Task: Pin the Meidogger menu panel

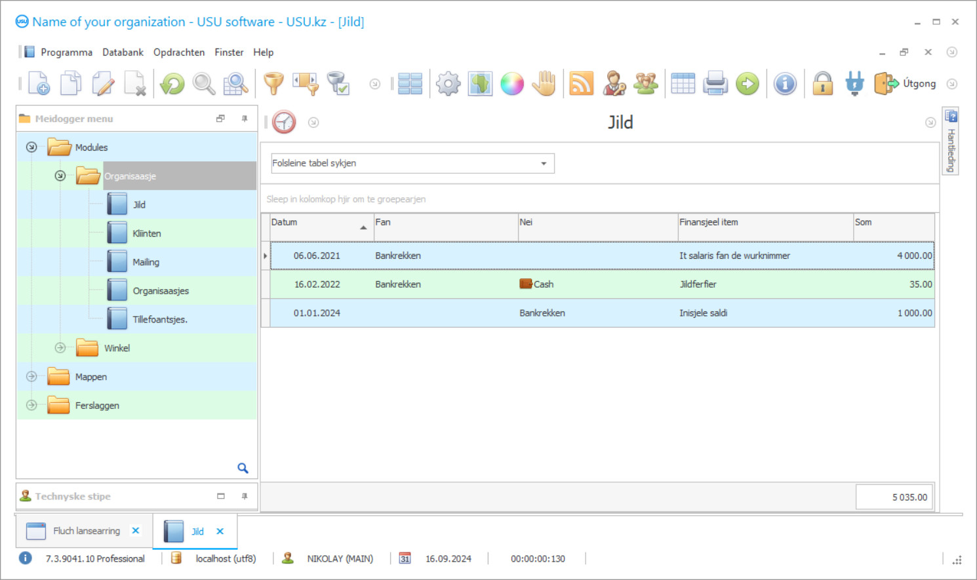Action: click(245, 119)
